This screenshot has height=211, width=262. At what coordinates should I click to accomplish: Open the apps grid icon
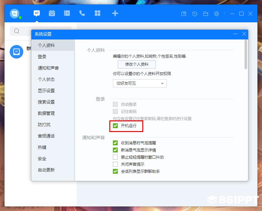point(97,13)
